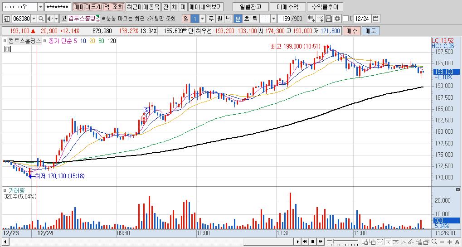
Task: Click the dashed chart region icon
Action: point(380,242)
